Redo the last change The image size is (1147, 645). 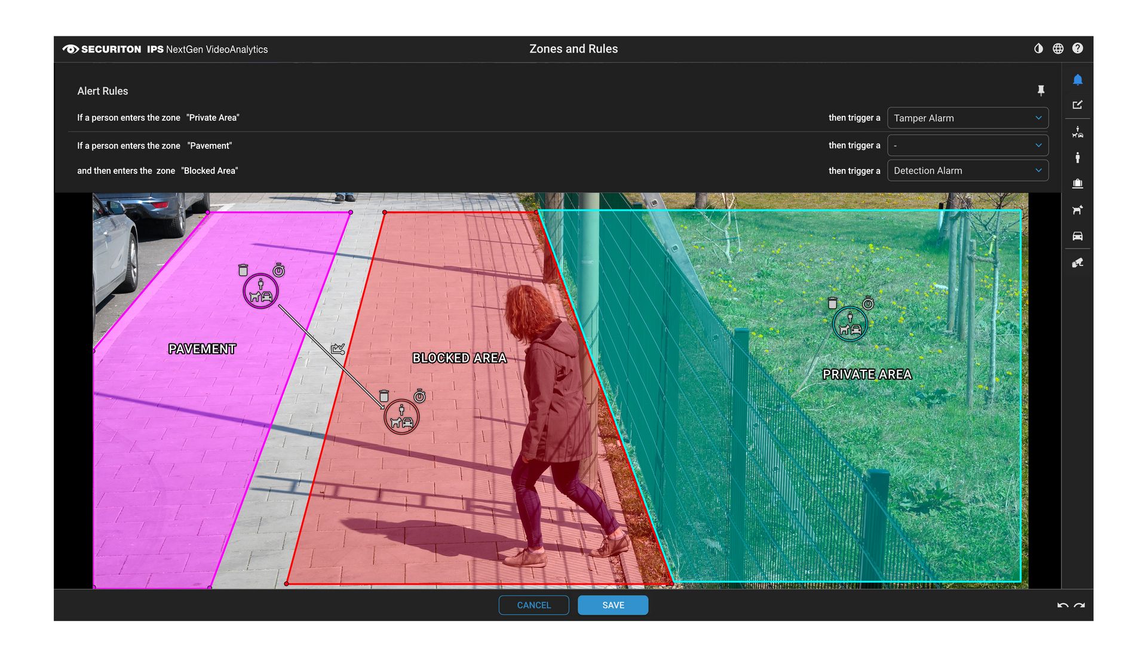(x=1079, y=606)
